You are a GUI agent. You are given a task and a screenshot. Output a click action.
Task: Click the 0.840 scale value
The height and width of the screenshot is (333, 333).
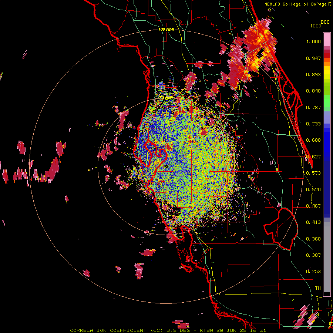[x=313, y=91]
